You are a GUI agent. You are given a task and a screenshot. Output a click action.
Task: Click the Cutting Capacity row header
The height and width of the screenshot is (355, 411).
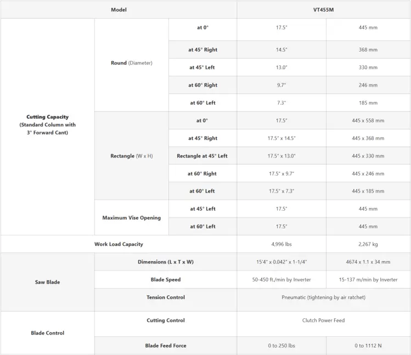click(x=47, y=125)
